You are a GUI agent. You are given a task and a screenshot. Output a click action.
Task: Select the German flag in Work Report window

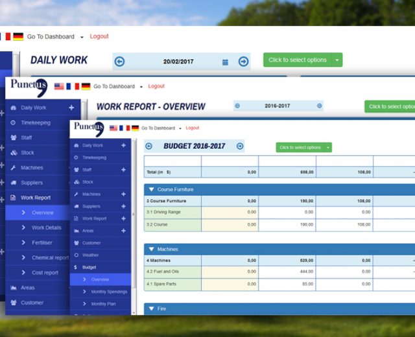86,86
